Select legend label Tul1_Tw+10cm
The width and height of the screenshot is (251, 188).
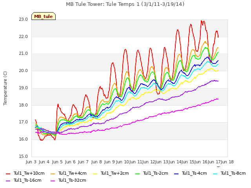(29, 173)
